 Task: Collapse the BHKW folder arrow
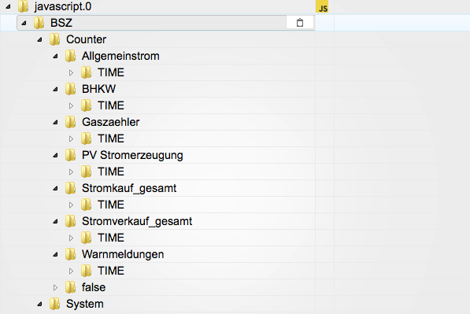click(x=55, y=89)
